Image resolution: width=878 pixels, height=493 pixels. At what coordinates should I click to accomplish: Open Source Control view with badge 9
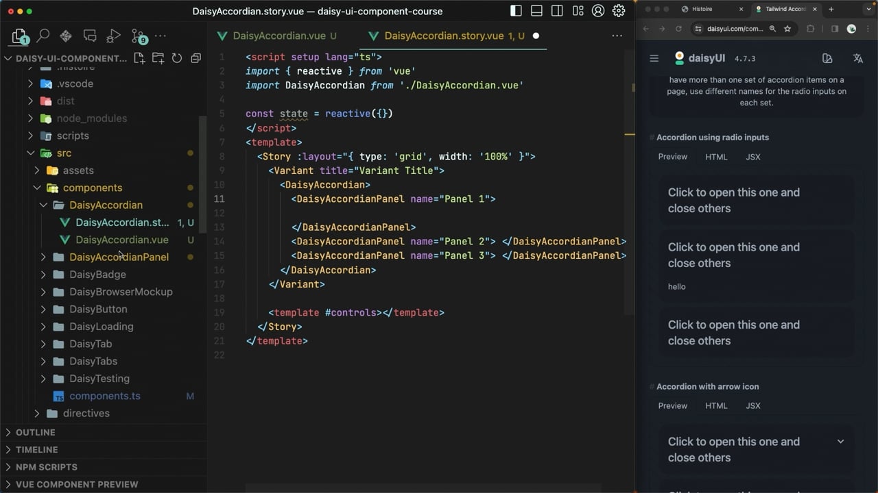(x=139, y=36)
